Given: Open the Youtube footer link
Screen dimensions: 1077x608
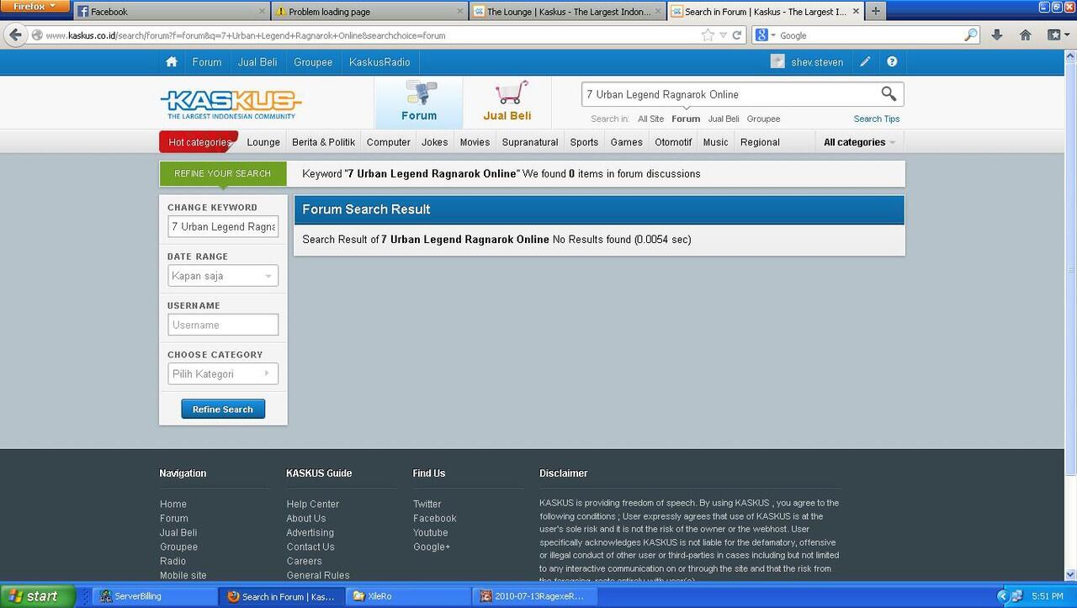Looking at the screenshot, I should point(431,532).
